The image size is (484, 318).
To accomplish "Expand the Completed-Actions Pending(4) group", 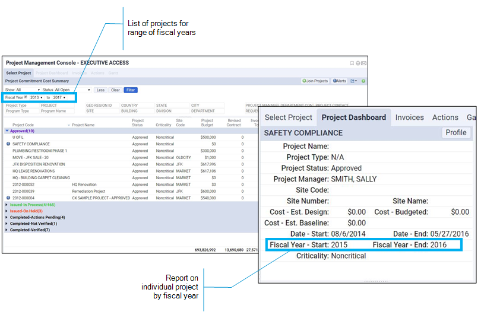I will pos(7,218).
